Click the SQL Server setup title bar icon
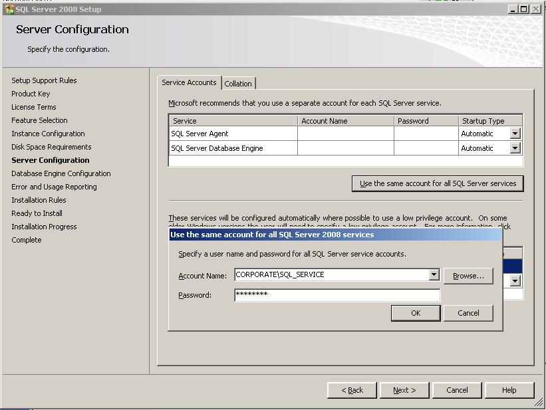546x410 pixels. click(x=10, y=9)
